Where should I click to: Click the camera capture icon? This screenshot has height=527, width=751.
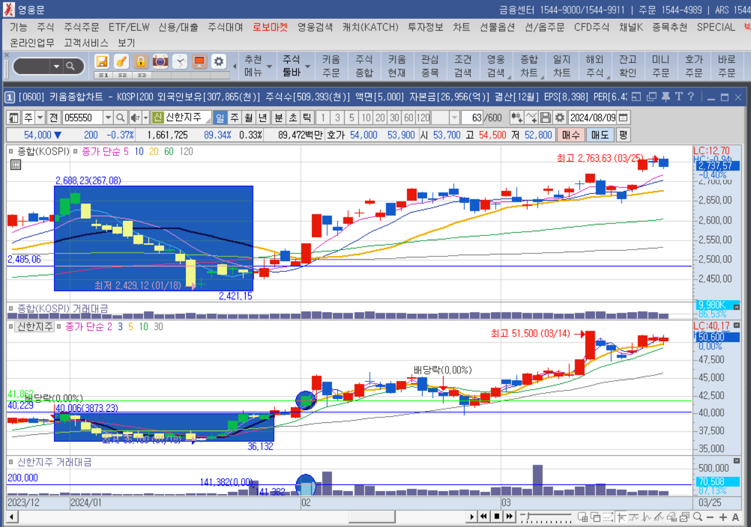tap(160, 62)
